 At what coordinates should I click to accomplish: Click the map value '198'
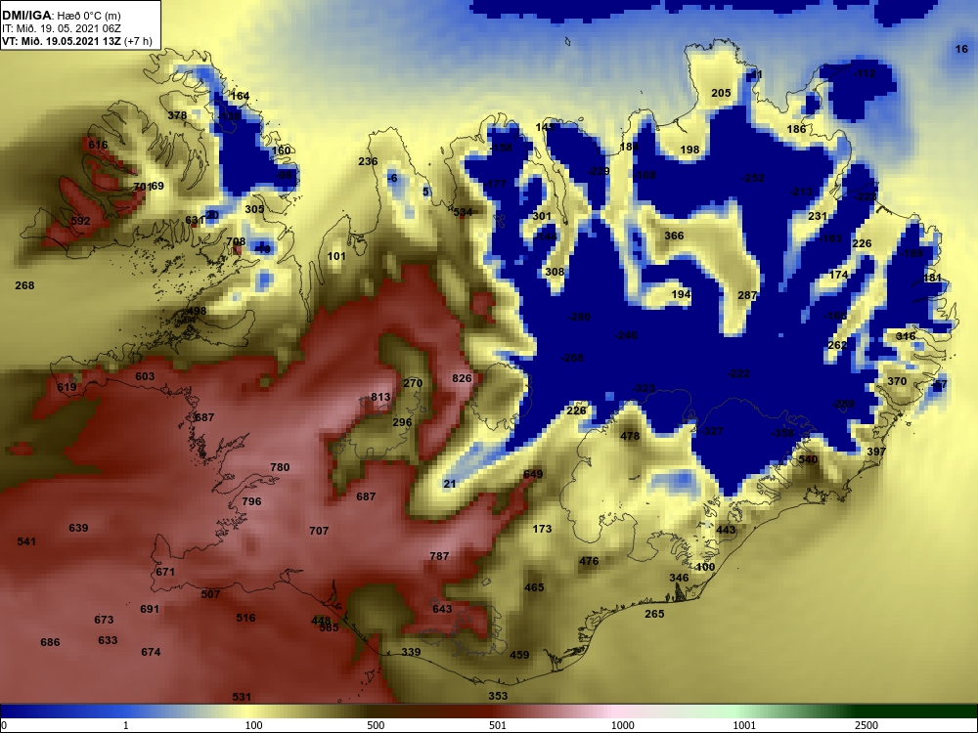(x=689, y=150)
